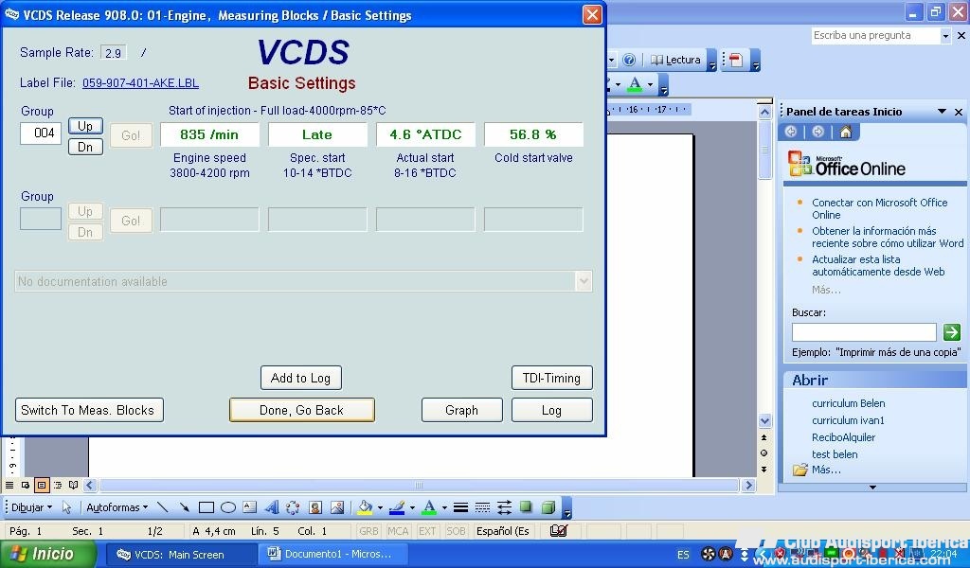This screenshot has width=970, height=568.
Task: Select the Select Objects pointer tool
Action: (x=67, y=507)
